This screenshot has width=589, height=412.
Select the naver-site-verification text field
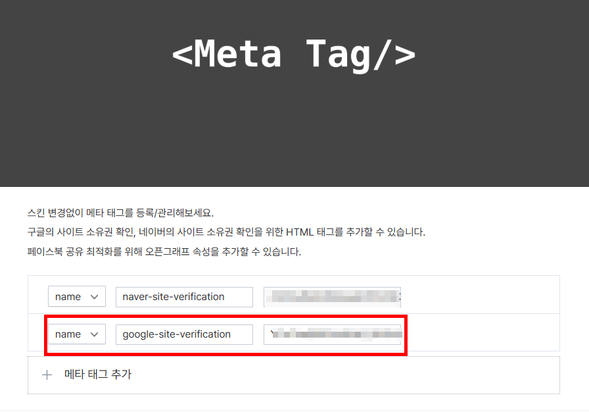coord(184,297)
